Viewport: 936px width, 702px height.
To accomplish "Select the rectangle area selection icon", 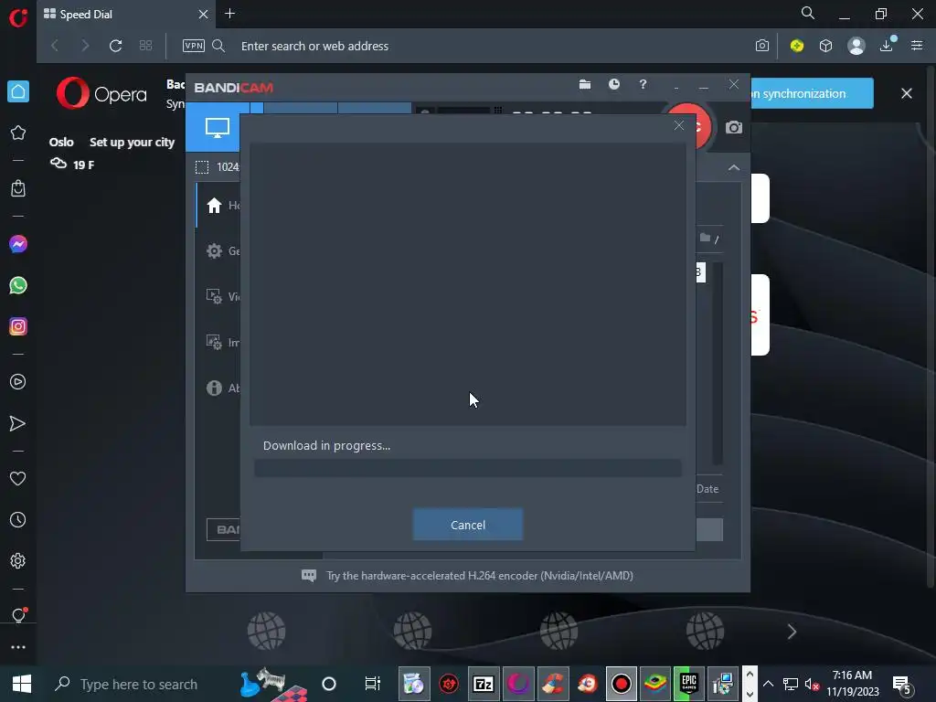I will pyautogui.click(x=202, y=167).
